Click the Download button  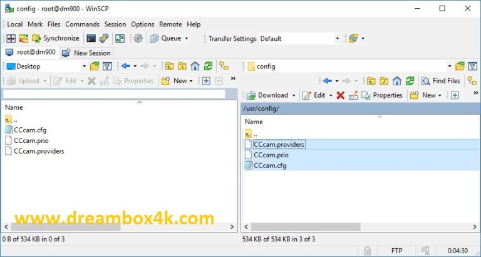point(267,95)
